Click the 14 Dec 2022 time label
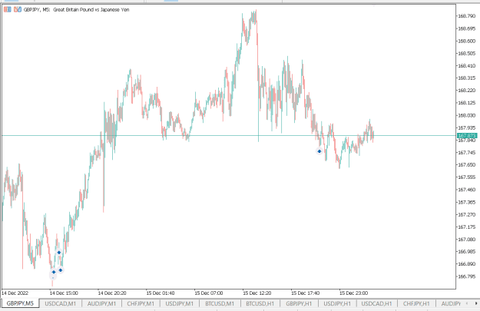Screen dimensions: 480x311 [15, 293]
